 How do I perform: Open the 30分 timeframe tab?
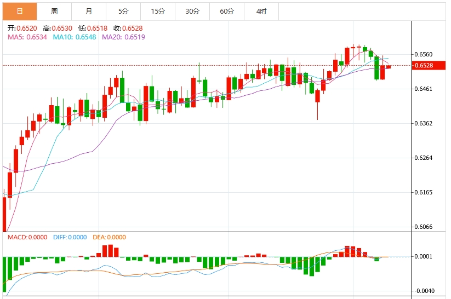point(192,12)
